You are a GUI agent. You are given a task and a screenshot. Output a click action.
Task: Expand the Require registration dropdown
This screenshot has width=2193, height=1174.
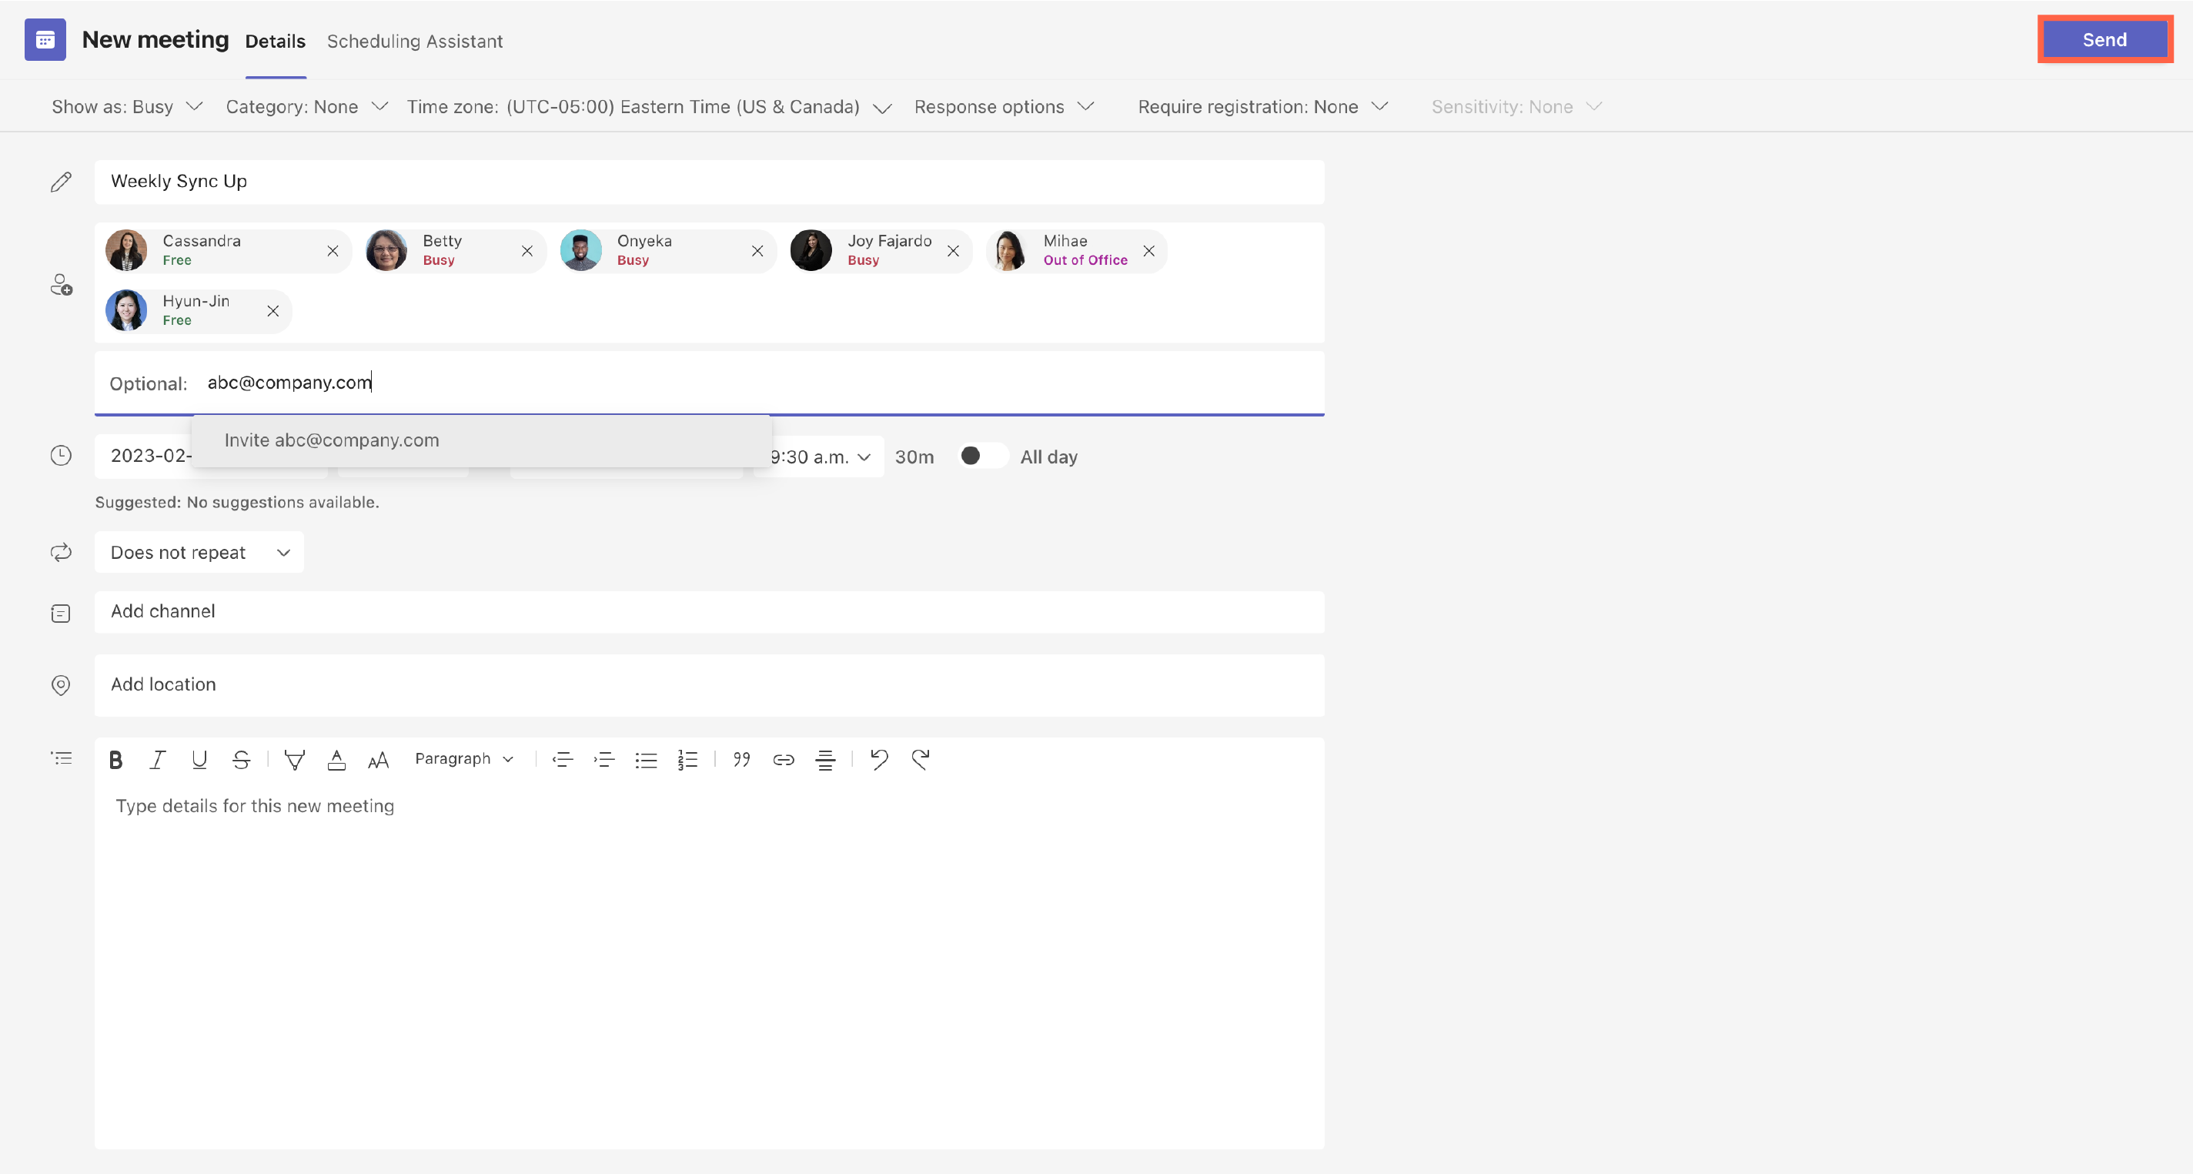click(x=1263, y=106)
